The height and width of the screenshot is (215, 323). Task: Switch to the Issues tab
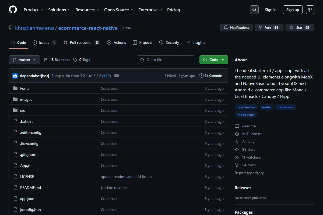tap(44, 42)
